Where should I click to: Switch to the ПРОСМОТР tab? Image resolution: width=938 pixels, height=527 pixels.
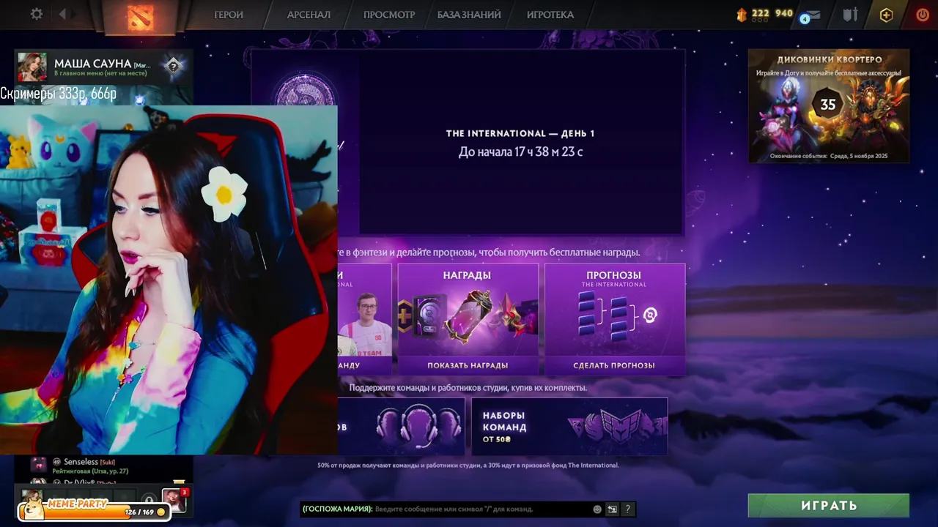click(x=389, y=15)
